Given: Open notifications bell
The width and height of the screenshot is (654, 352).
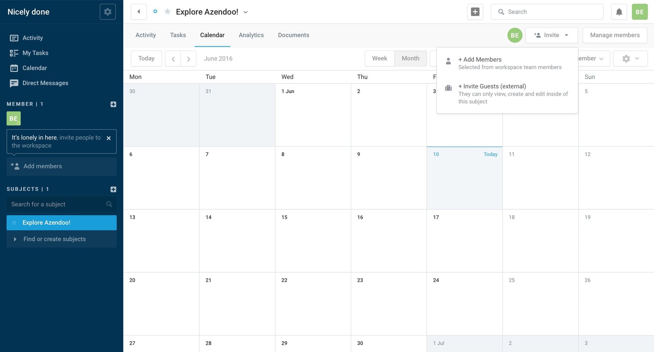Looking at the screenshot, I should click(619, 12).
